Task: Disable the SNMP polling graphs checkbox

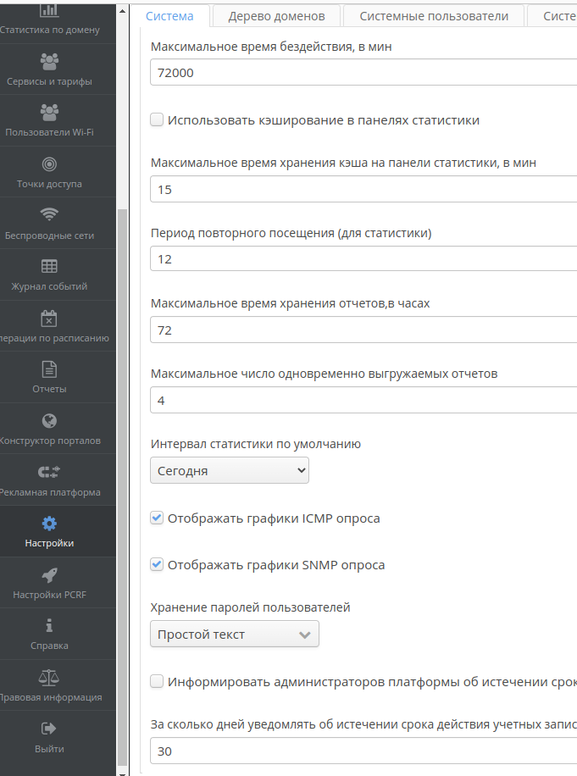Action: tap(157, 564)
